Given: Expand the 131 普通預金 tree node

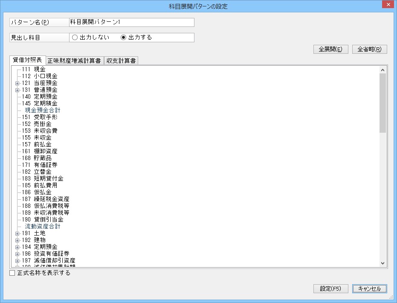Looking at the screenshot, I should coord(17,90).
